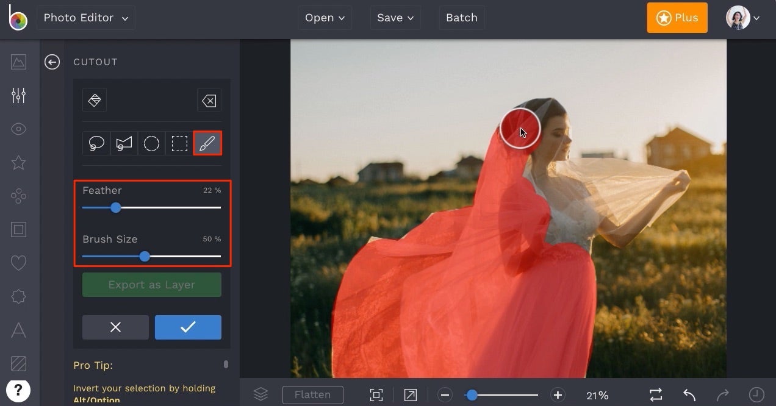Click the Batch menu item

pos(461,18)
